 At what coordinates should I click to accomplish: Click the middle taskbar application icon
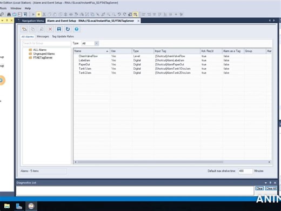click(x=19, y=206)
